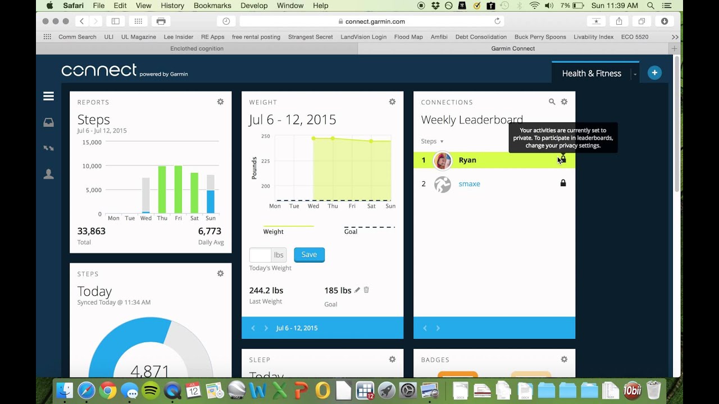The height and width of the screenshot is (404, 719).
Task: Open the Develop menu in the menu bar
Action: tap(254, 6)
